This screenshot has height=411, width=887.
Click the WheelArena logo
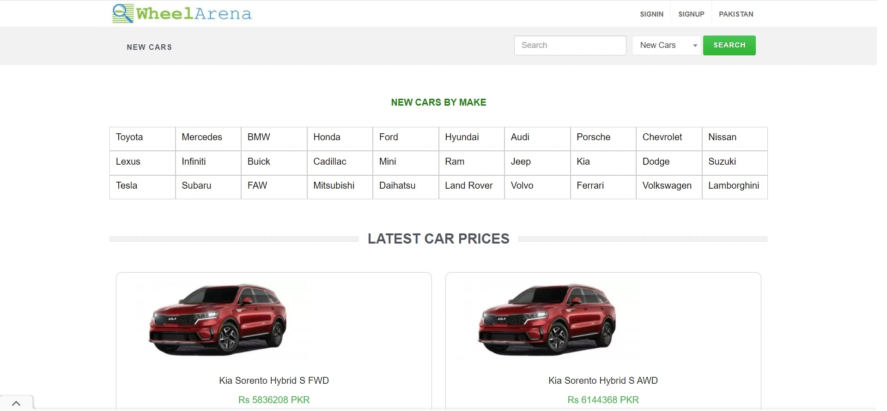(182, 13)
